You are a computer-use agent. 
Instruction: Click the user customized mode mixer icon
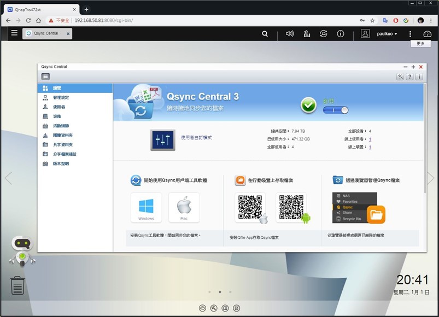[x=163, y=139]
